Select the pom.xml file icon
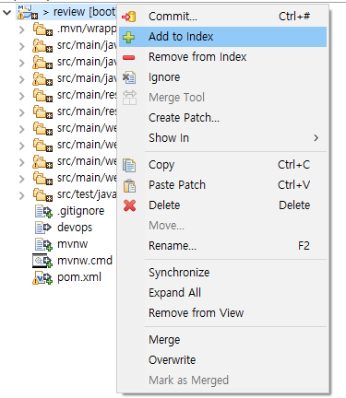346x398 pixels. 42,277
